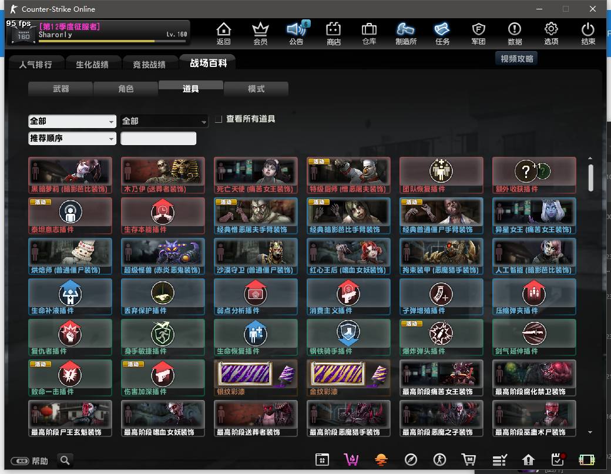Open the 经典憎恶屠夫手臂装饰 item

pyautogui.click(x=256, y=216)
